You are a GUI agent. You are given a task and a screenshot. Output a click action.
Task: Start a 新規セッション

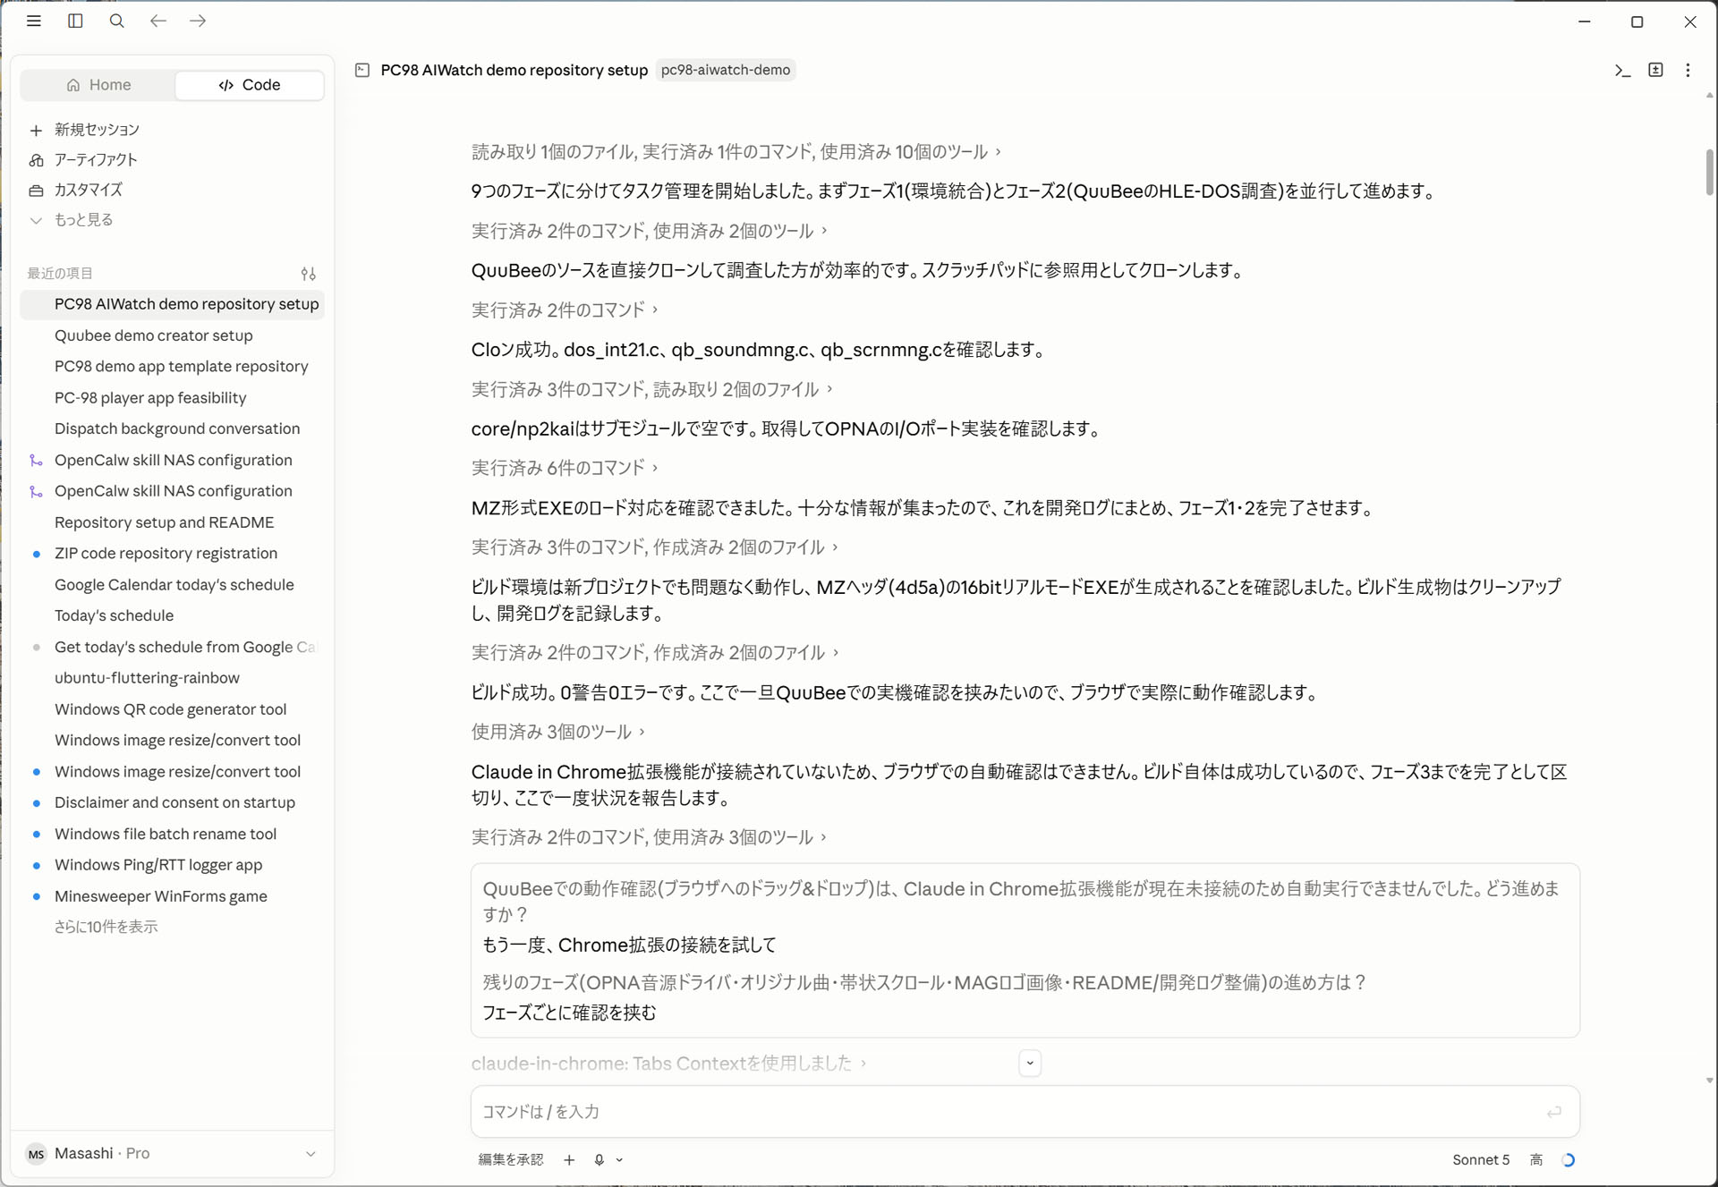(97, 130)
